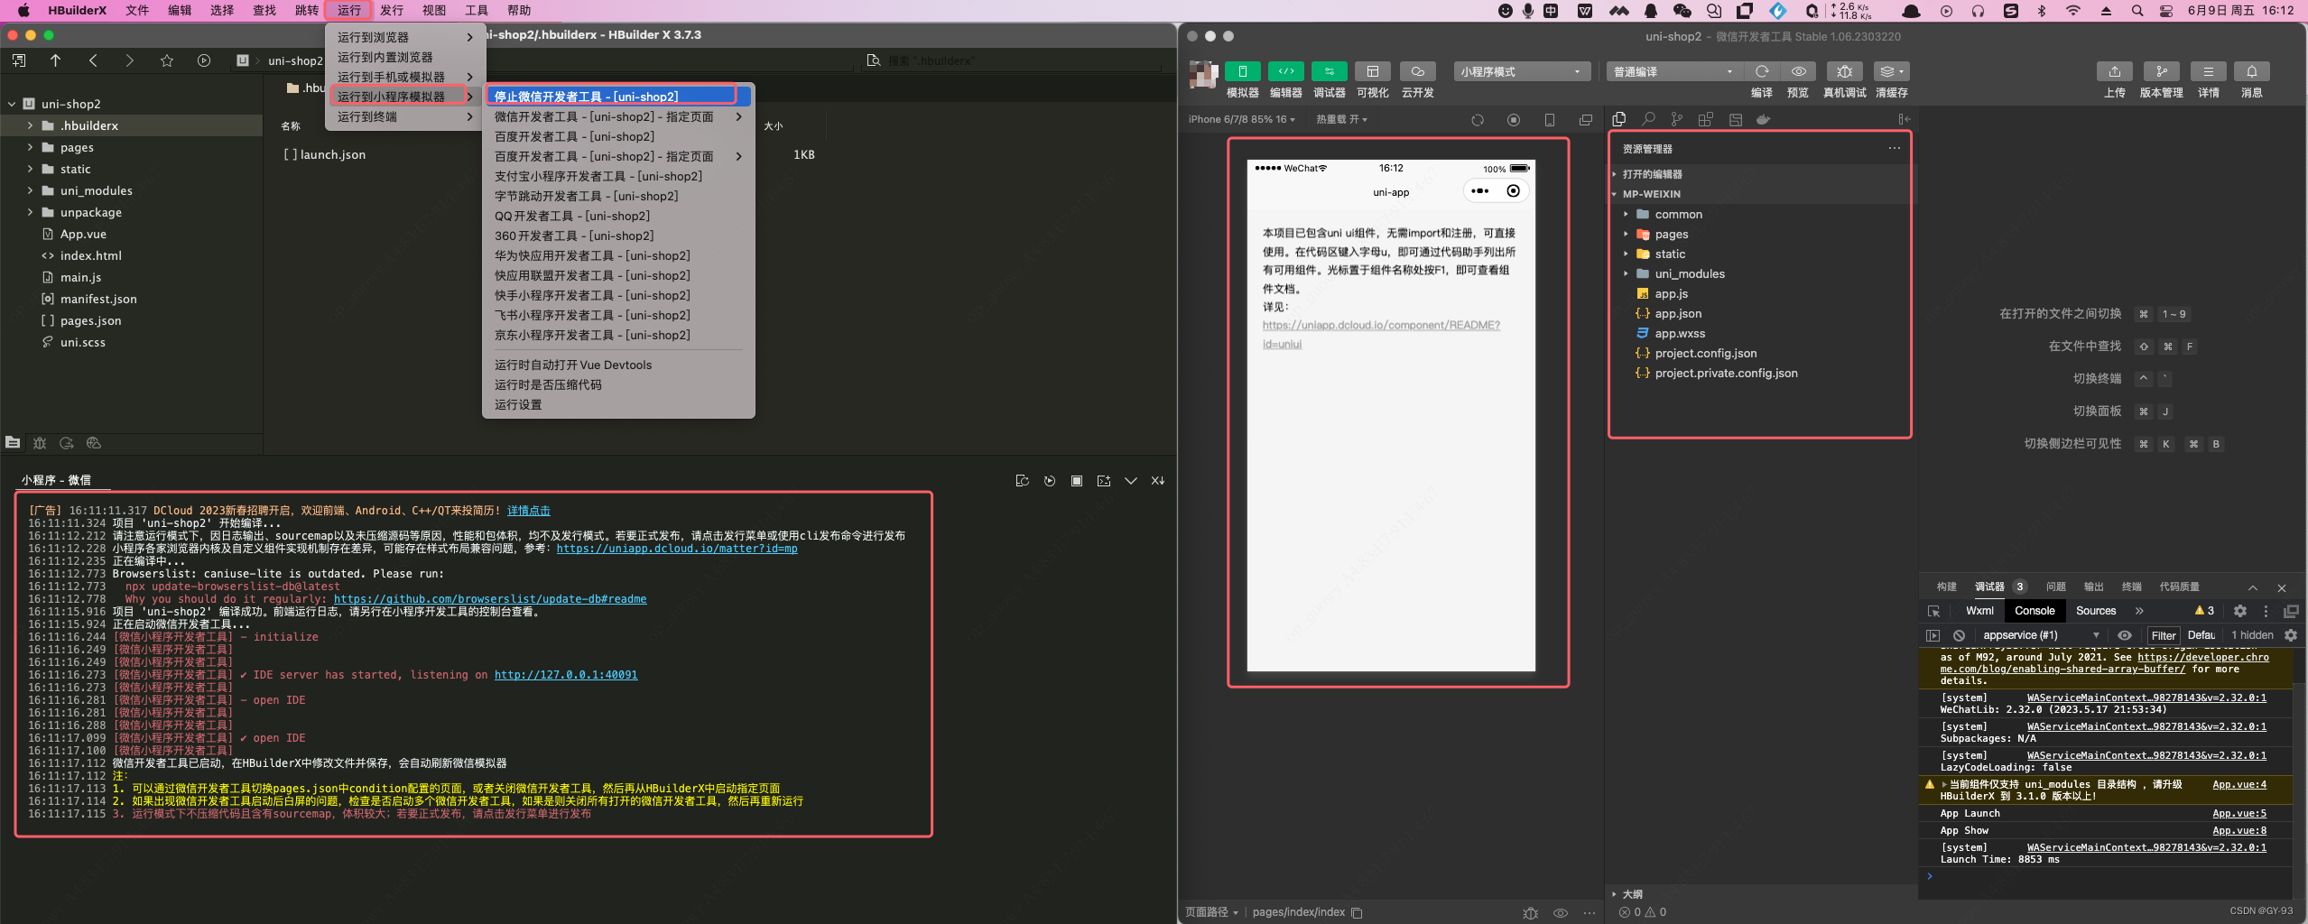The width and height of the screenshot is (2308, 924).
Task: Collapse the debugger panel with the up chevron
Action: click(2252, 587)
